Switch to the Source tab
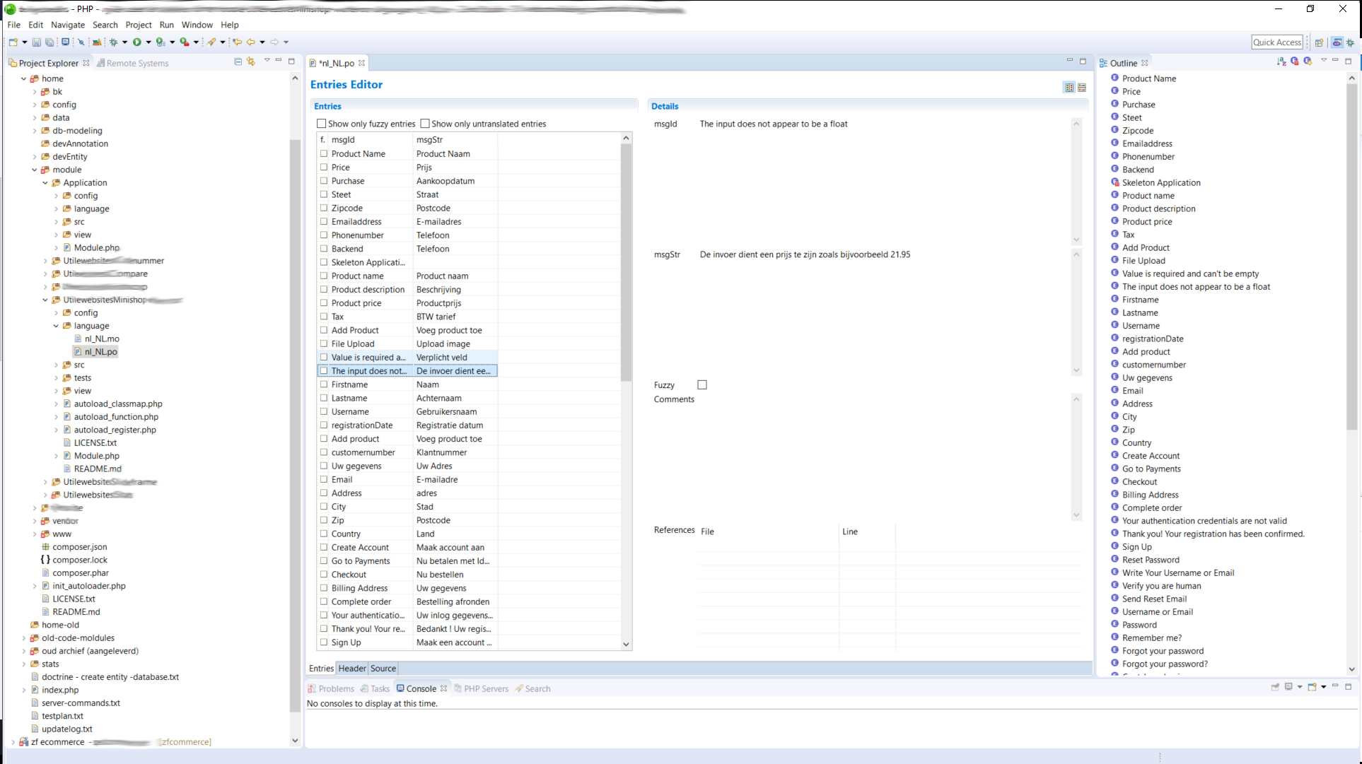Screen dimensions: 1362x764 (383, 669)
